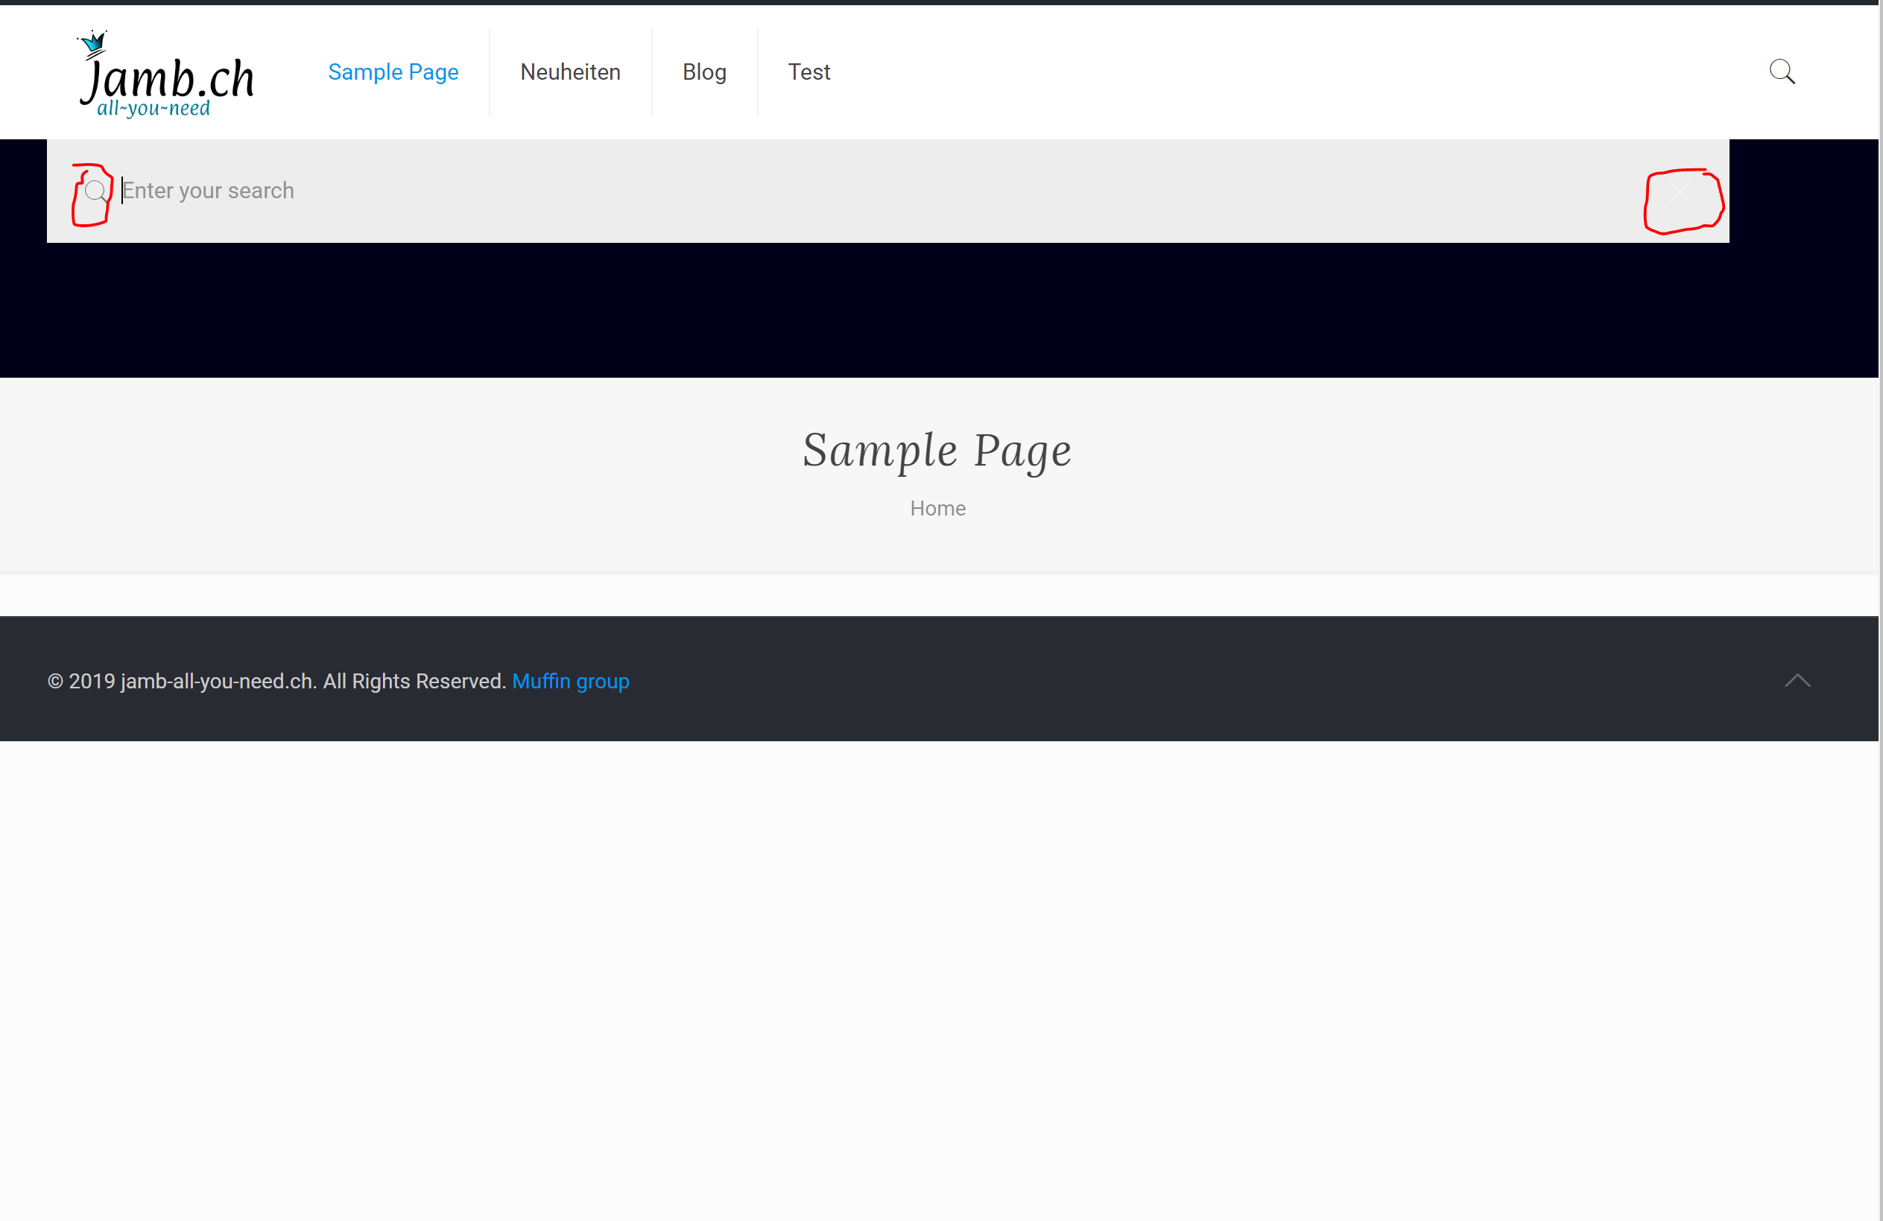Open the Sample Page menu item

(393, 72)
